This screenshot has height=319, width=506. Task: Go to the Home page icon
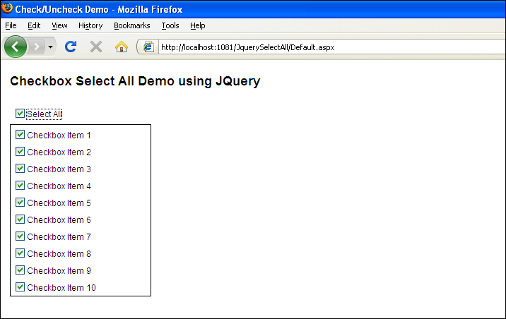coord(122,47)
